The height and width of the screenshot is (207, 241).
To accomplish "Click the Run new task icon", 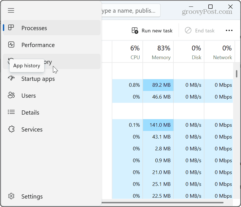I will (x=135, y=30).
